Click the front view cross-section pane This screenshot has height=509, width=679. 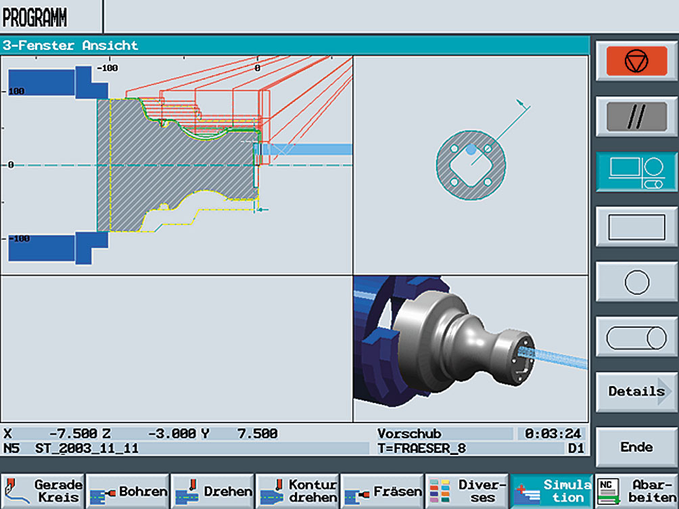point(470,166)
